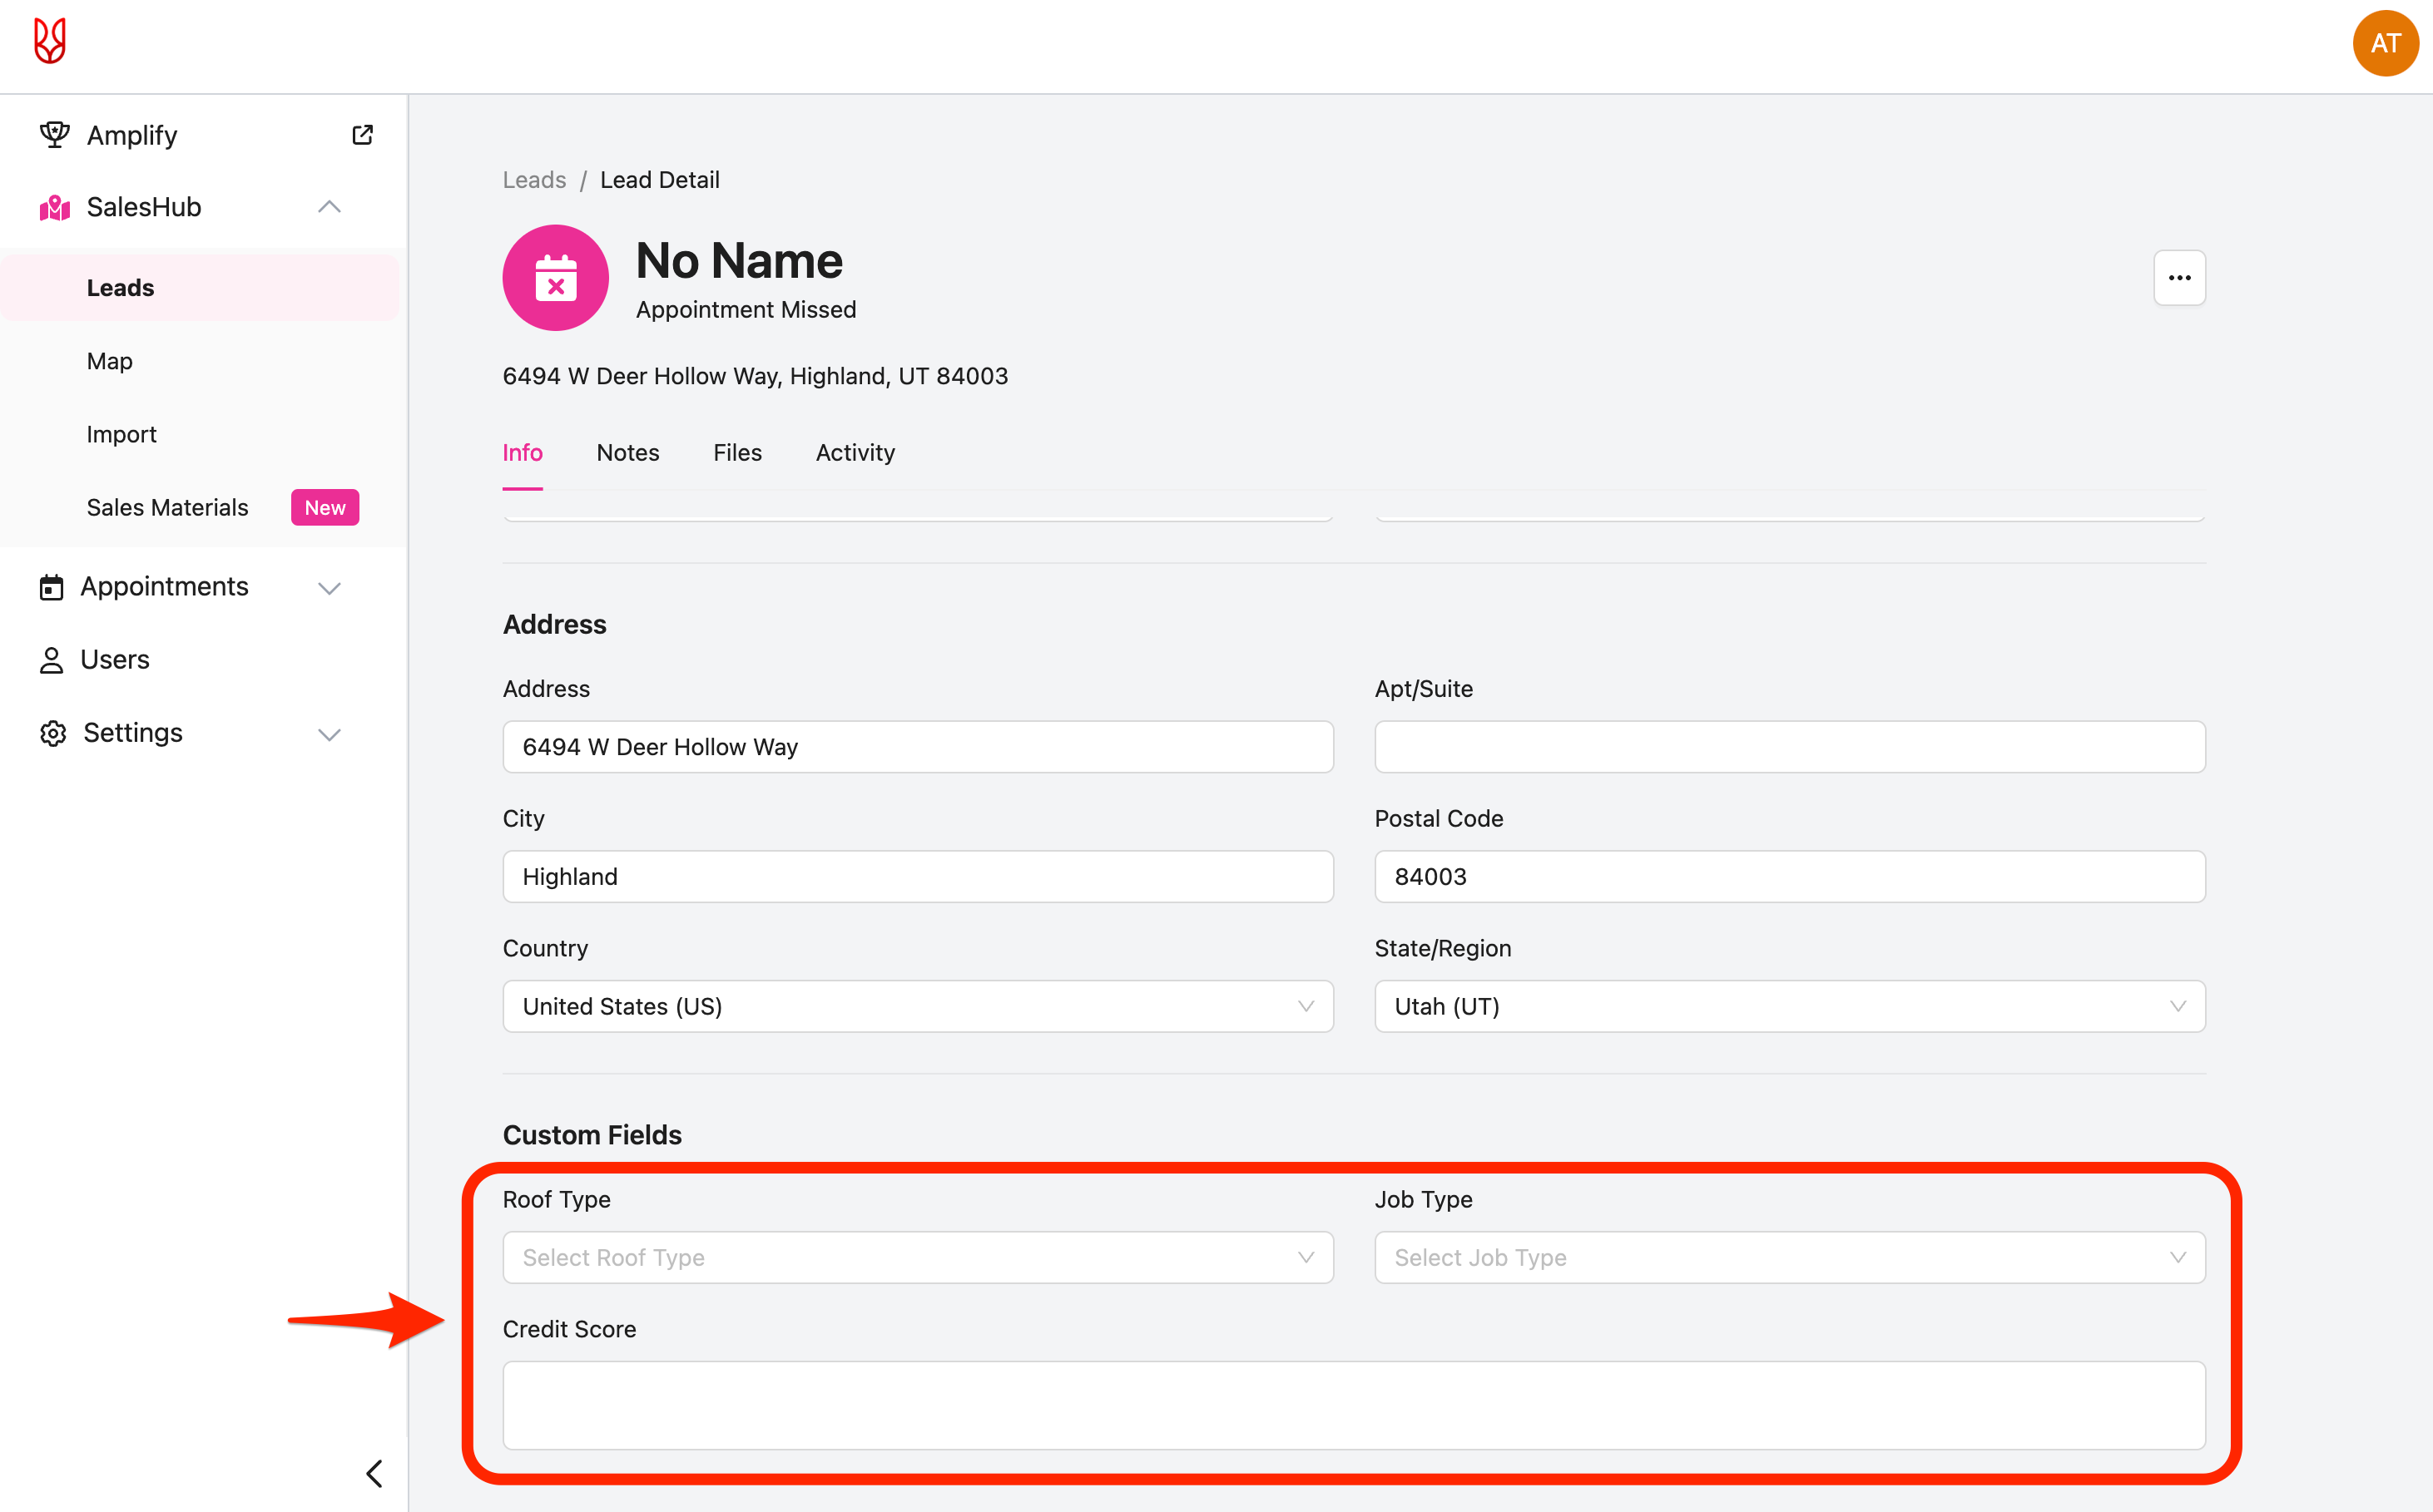
Task: Open the State/Region dropdown
Action: click(x=1789, y=1006)
